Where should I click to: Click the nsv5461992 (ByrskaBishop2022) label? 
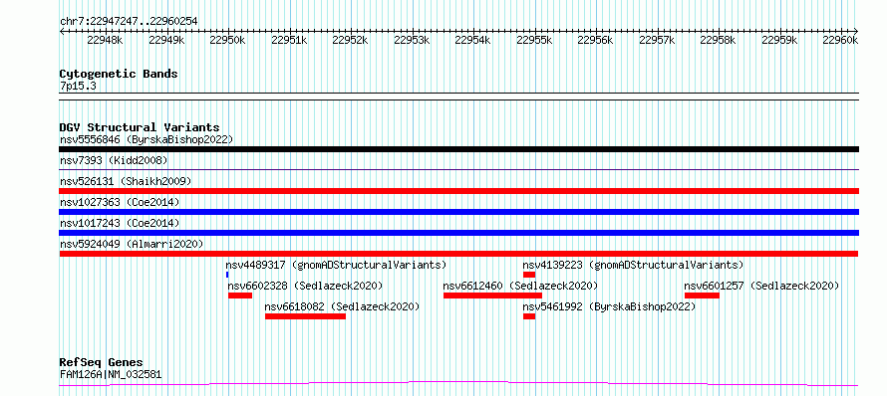609,306
